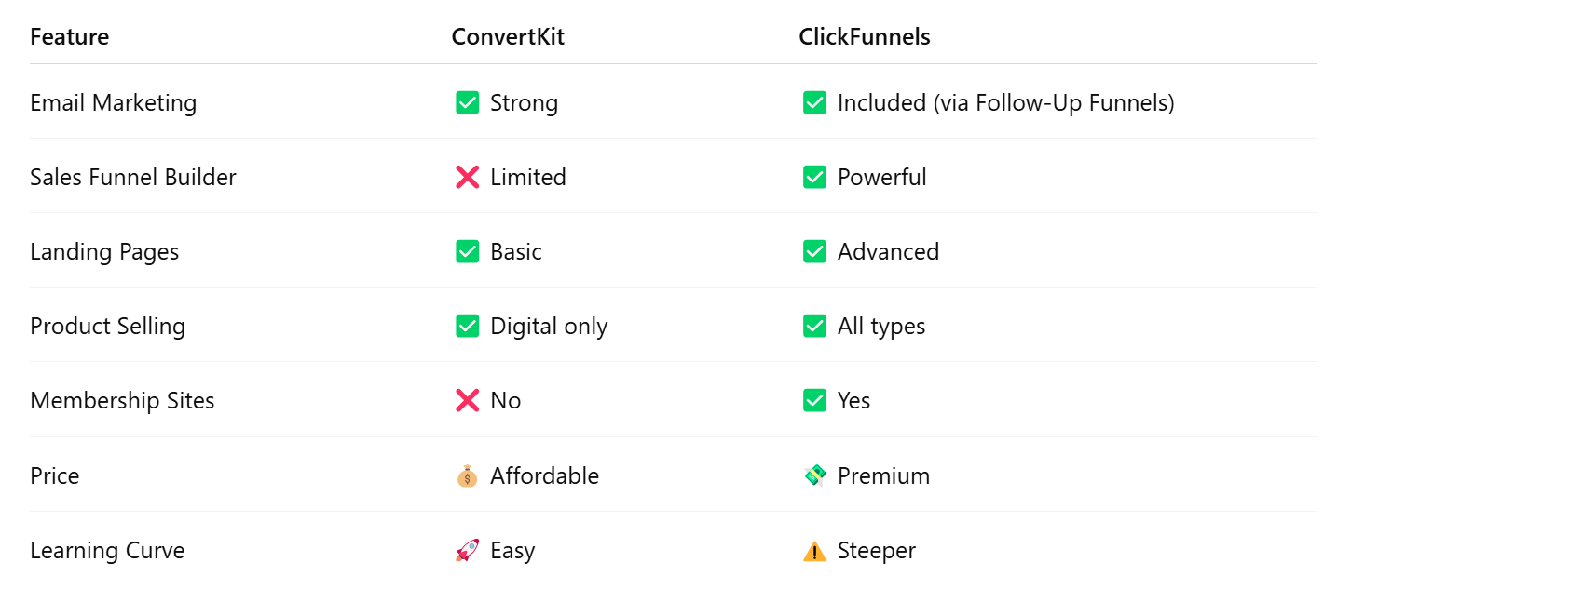1583x589 pixels.
Task: Select the Membership Sites row label
Action: click(122, 400)
